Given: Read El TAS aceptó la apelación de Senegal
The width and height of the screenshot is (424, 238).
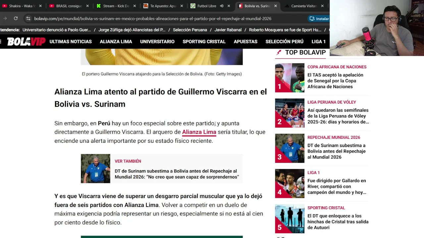Looking at the screenshot, I should (x=335, y=81).
